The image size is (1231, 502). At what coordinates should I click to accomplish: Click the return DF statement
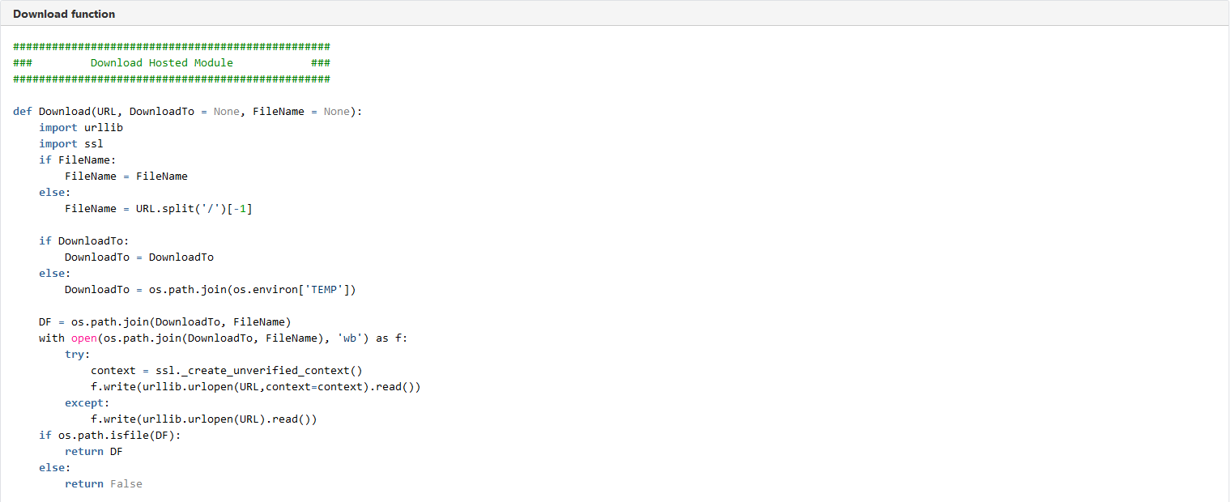pyautogui.click(x=94, y=451)
